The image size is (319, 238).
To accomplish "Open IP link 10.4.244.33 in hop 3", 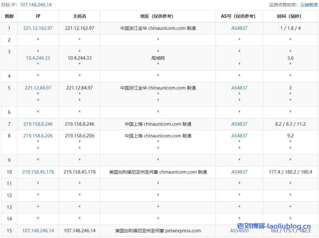I will pyautogui.click(x=38, y=58).
